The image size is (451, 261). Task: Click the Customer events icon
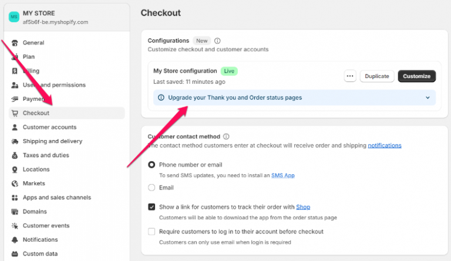tap(15, 226)
